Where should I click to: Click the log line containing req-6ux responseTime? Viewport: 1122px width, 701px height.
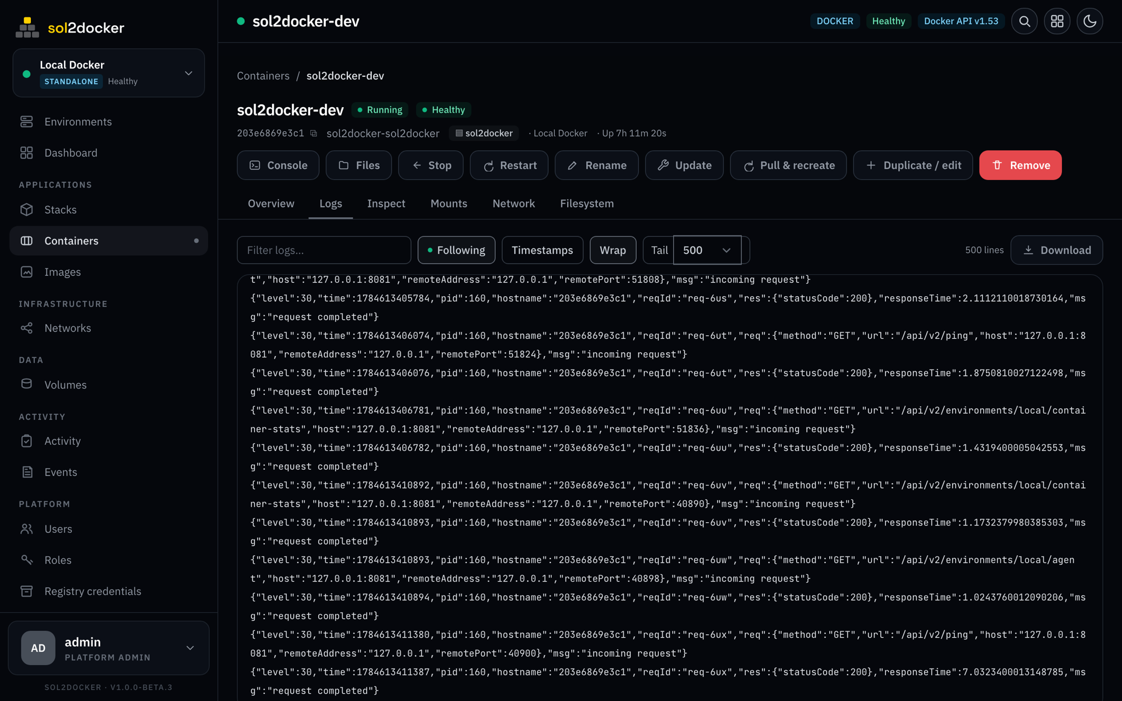point(668,681)
